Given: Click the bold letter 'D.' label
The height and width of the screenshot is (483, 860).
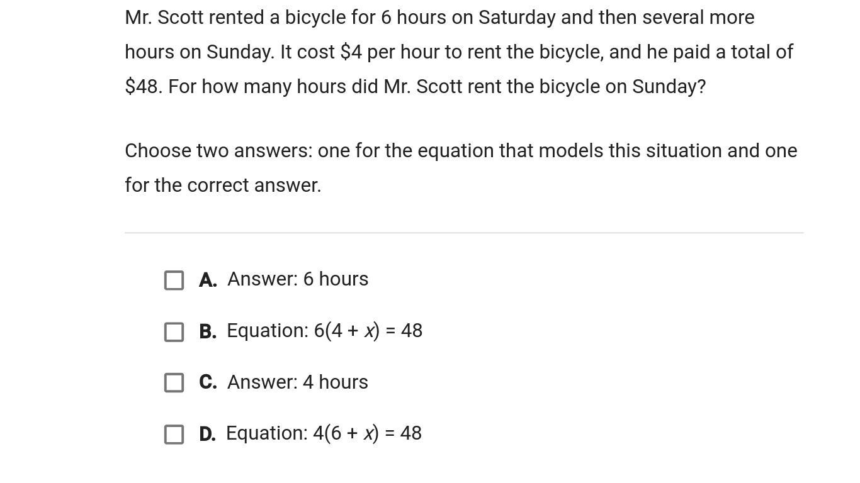Looking at the screenshot, I should (207, 434).
